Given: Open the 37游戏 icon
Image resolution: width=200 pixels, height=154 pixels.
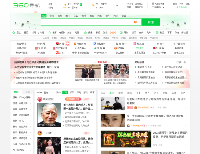Looking at the screenshot, I should (x=115, y=48).
